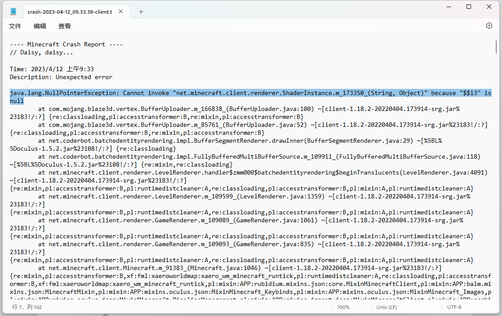Click the LevelRenderer.java:1359 stack line
Image resolution: width=502 pixels, height=316 pixels.
click(254, 197)
